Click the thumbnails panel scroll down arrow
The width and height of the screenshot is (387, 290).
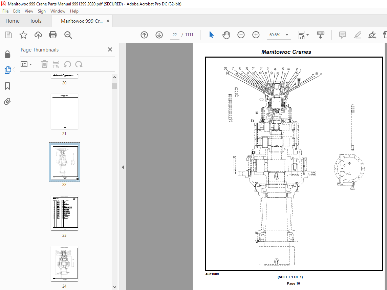point(114,287)
